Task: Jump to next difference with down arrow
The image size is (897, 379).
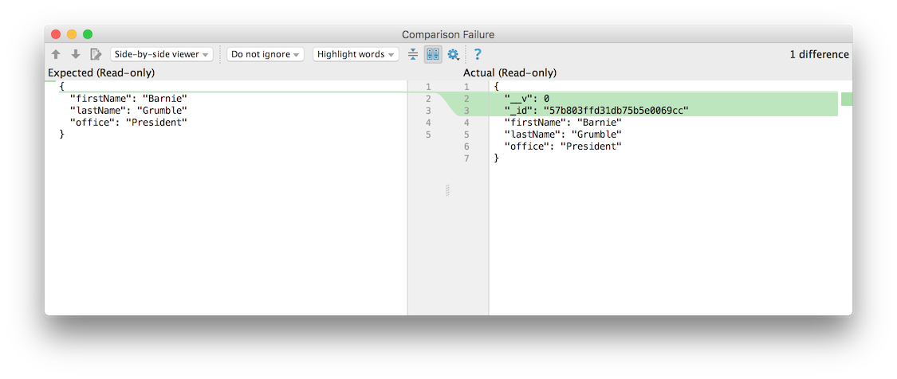Action: pos(76,55)
